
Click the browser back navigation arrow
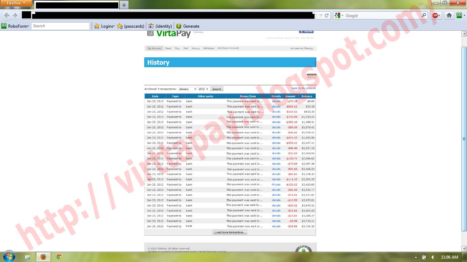click(x=7, y=15)
